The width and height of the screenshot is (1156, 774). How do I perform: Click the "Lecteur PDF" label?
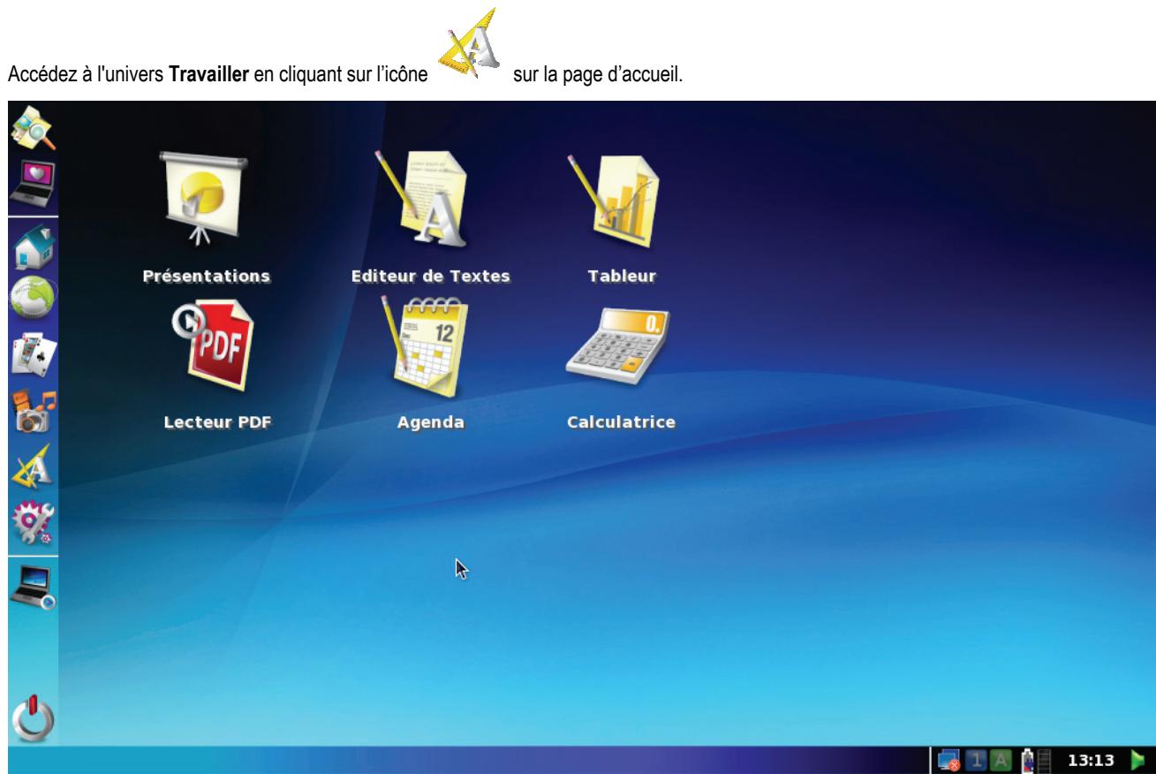[218, 422]
